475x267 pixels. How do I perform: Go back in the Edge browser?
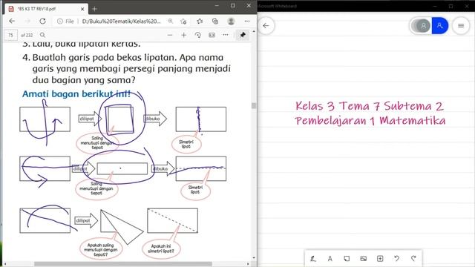click(x=12, y=22)
